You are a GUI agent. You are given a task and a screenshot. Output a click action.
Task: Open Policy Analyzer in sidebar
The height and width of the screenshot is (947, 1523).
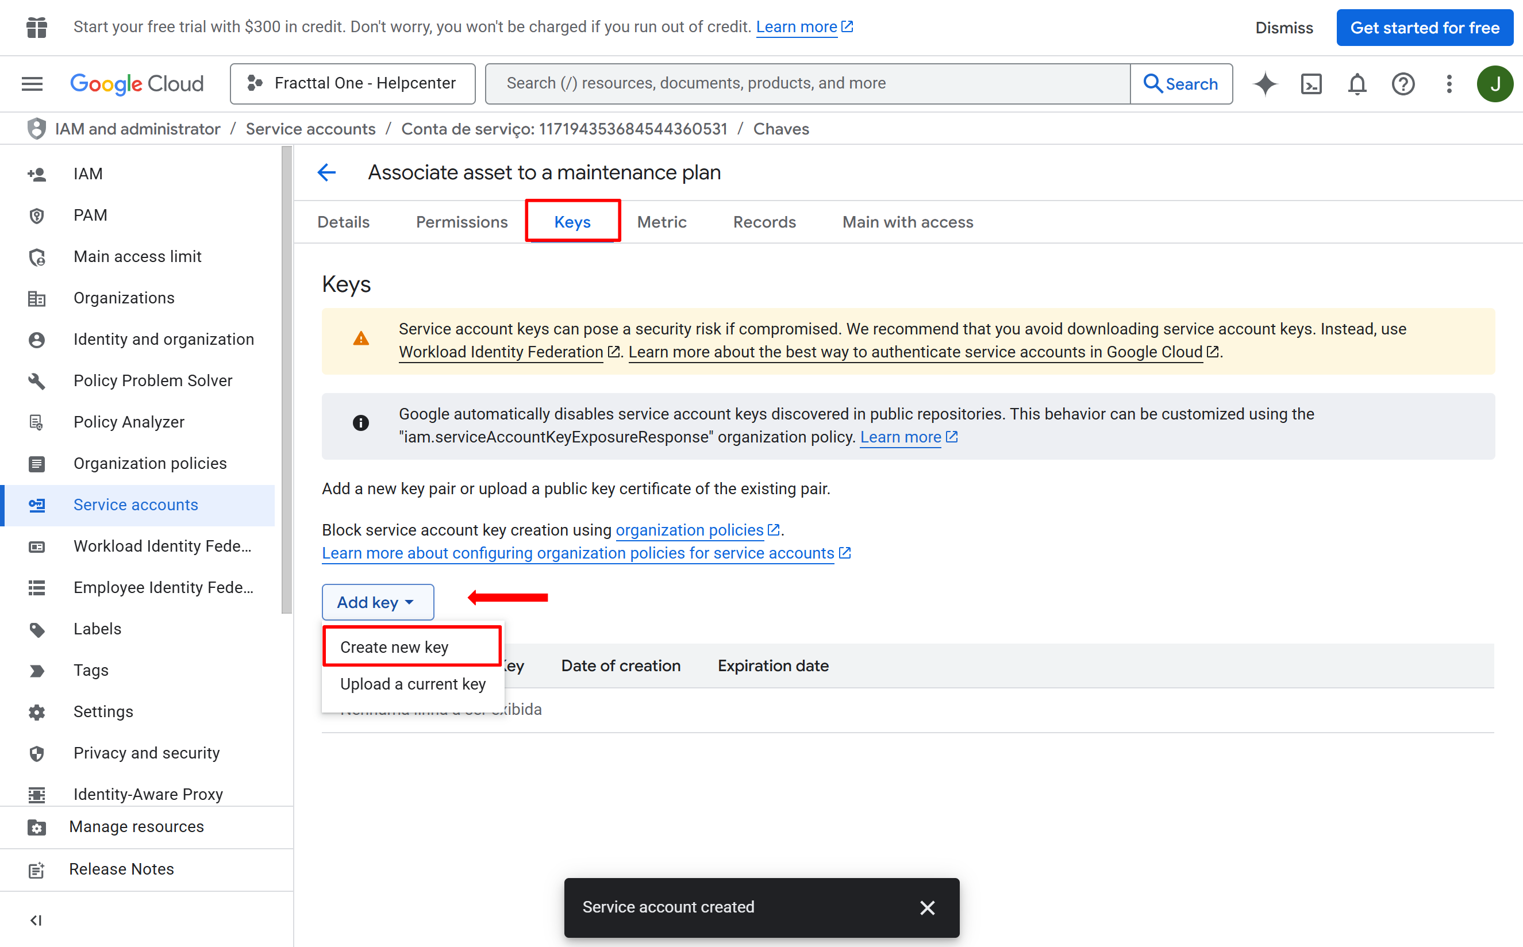pyautogui.click(x=128, y=422)
